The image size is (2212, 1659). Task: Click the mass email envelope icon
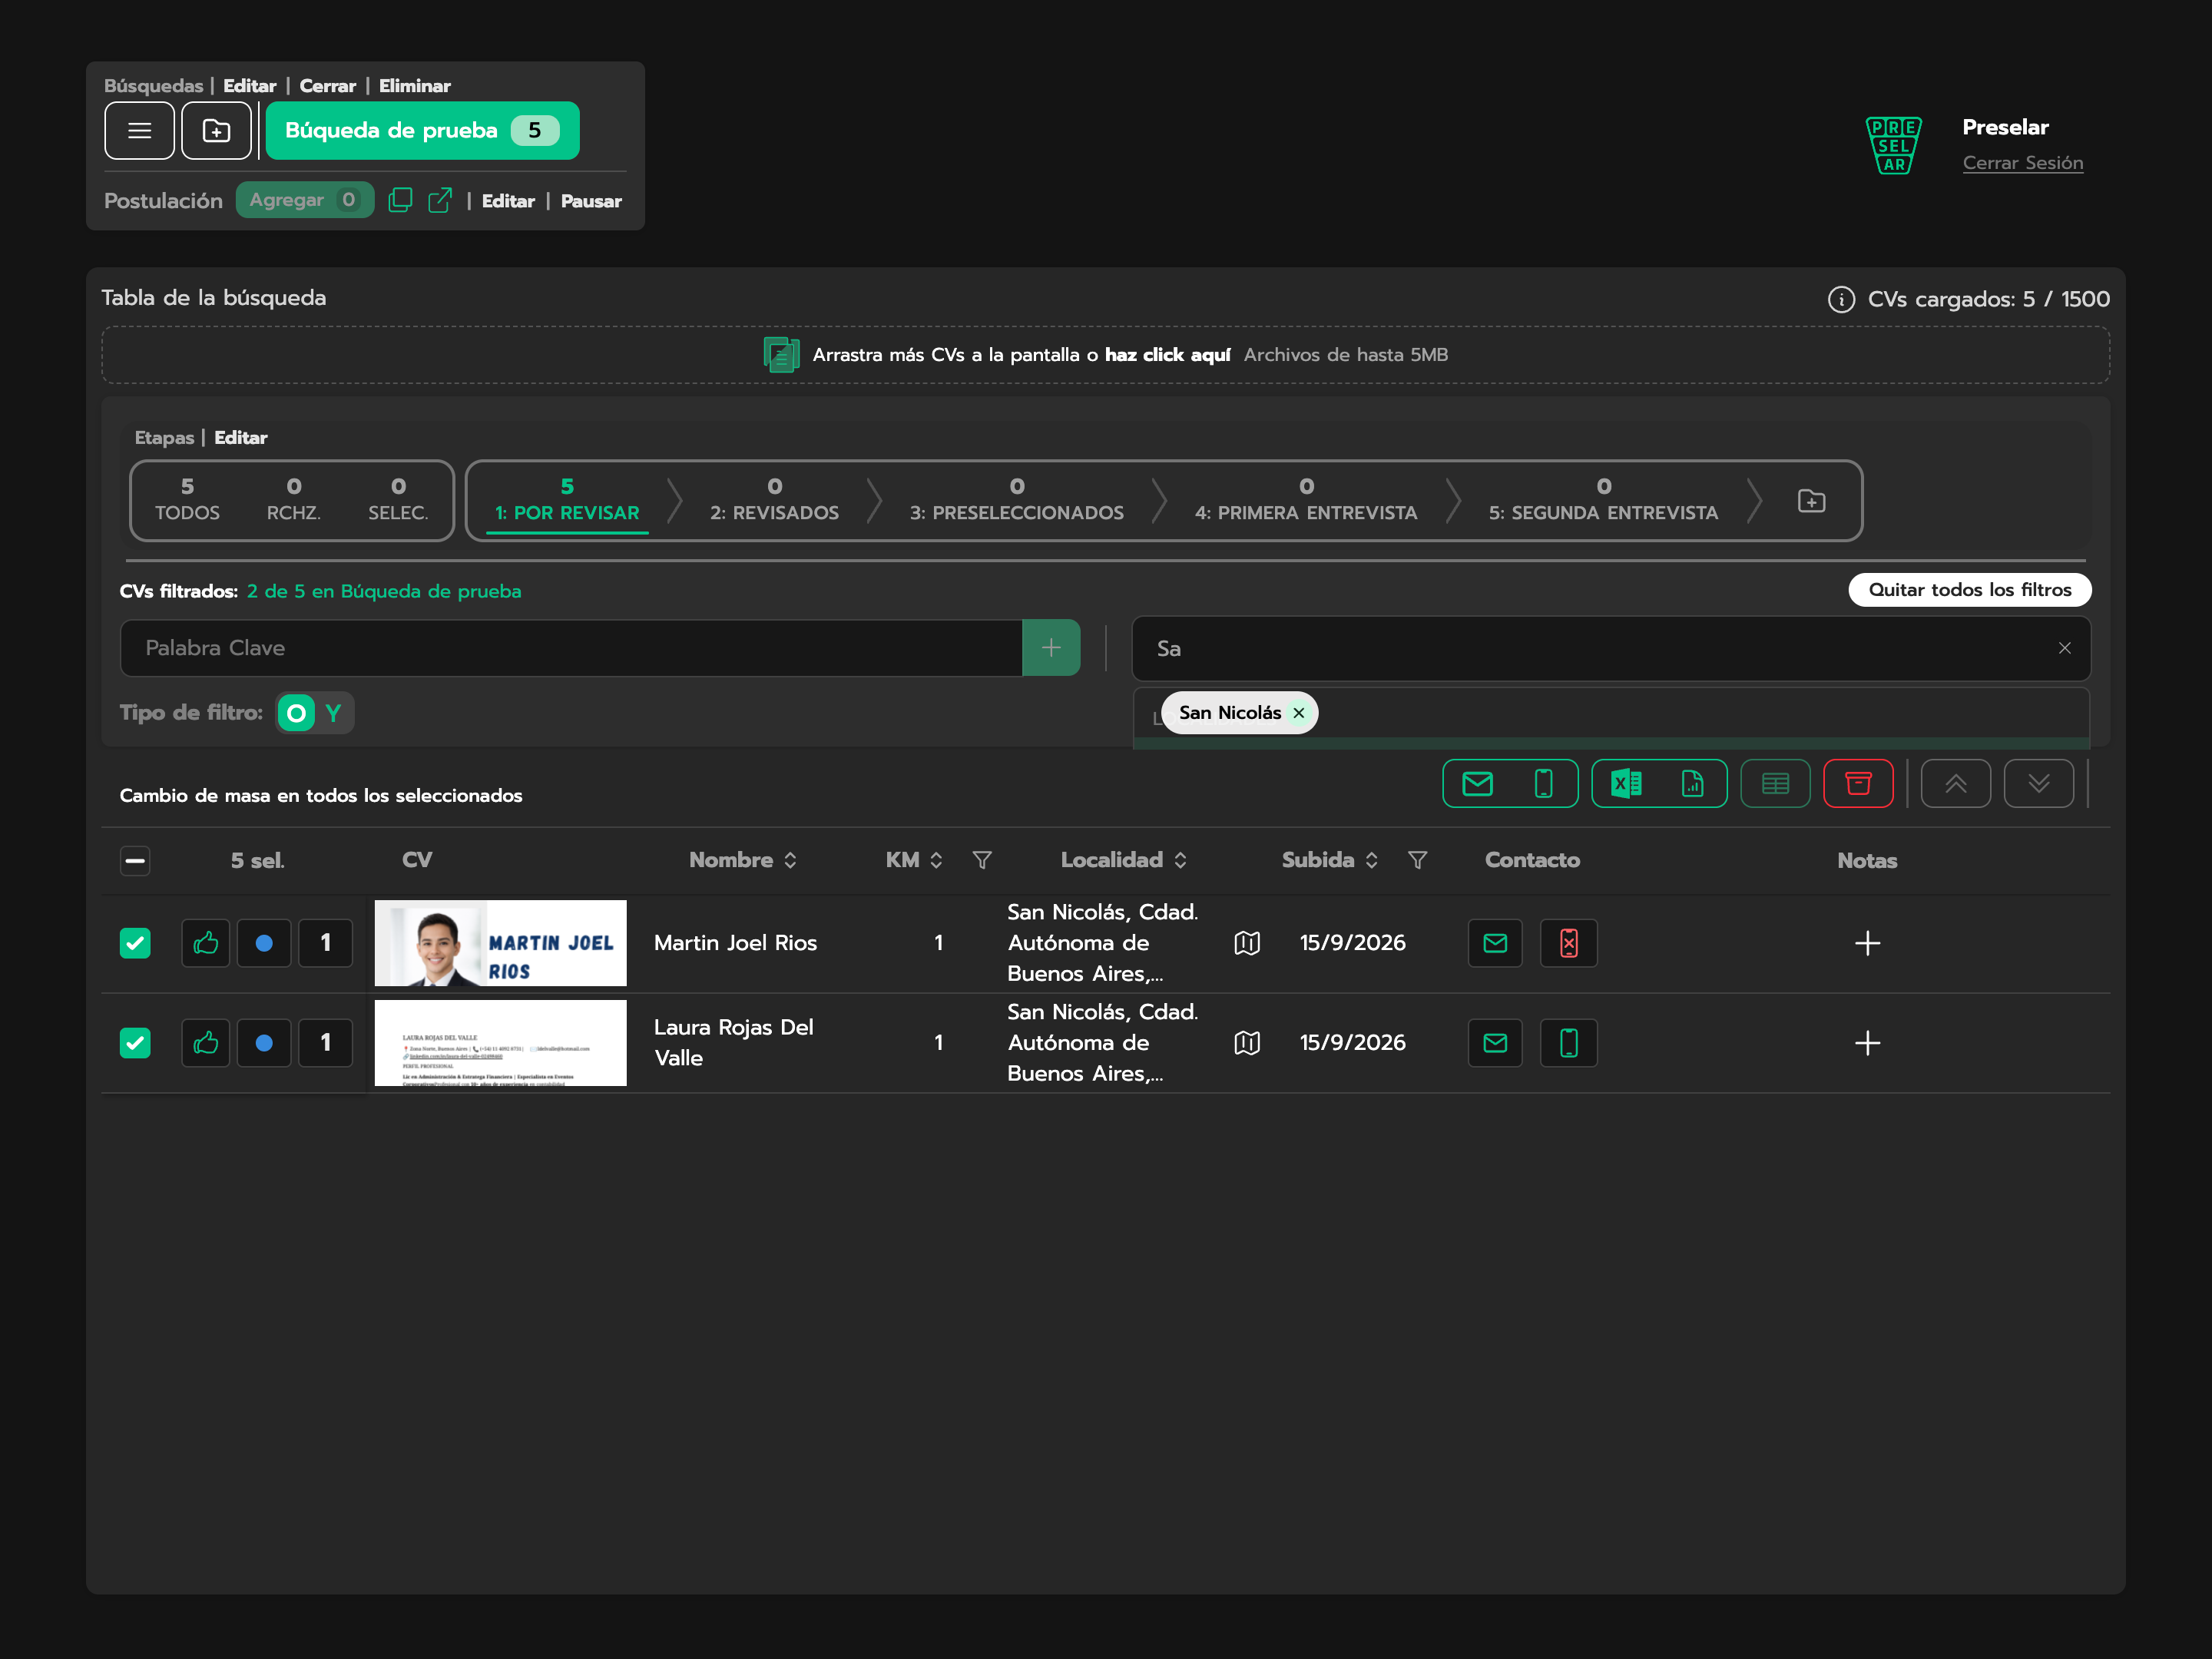point(1477,783)
